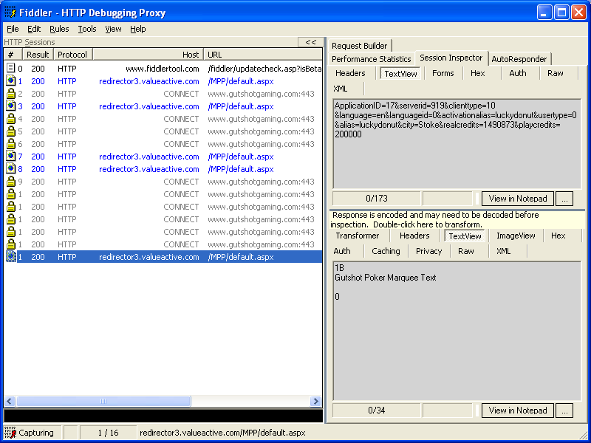Select response XML tab beside lower Raw
The width and height of the screenshot is (591, 443).
(503, 251)
